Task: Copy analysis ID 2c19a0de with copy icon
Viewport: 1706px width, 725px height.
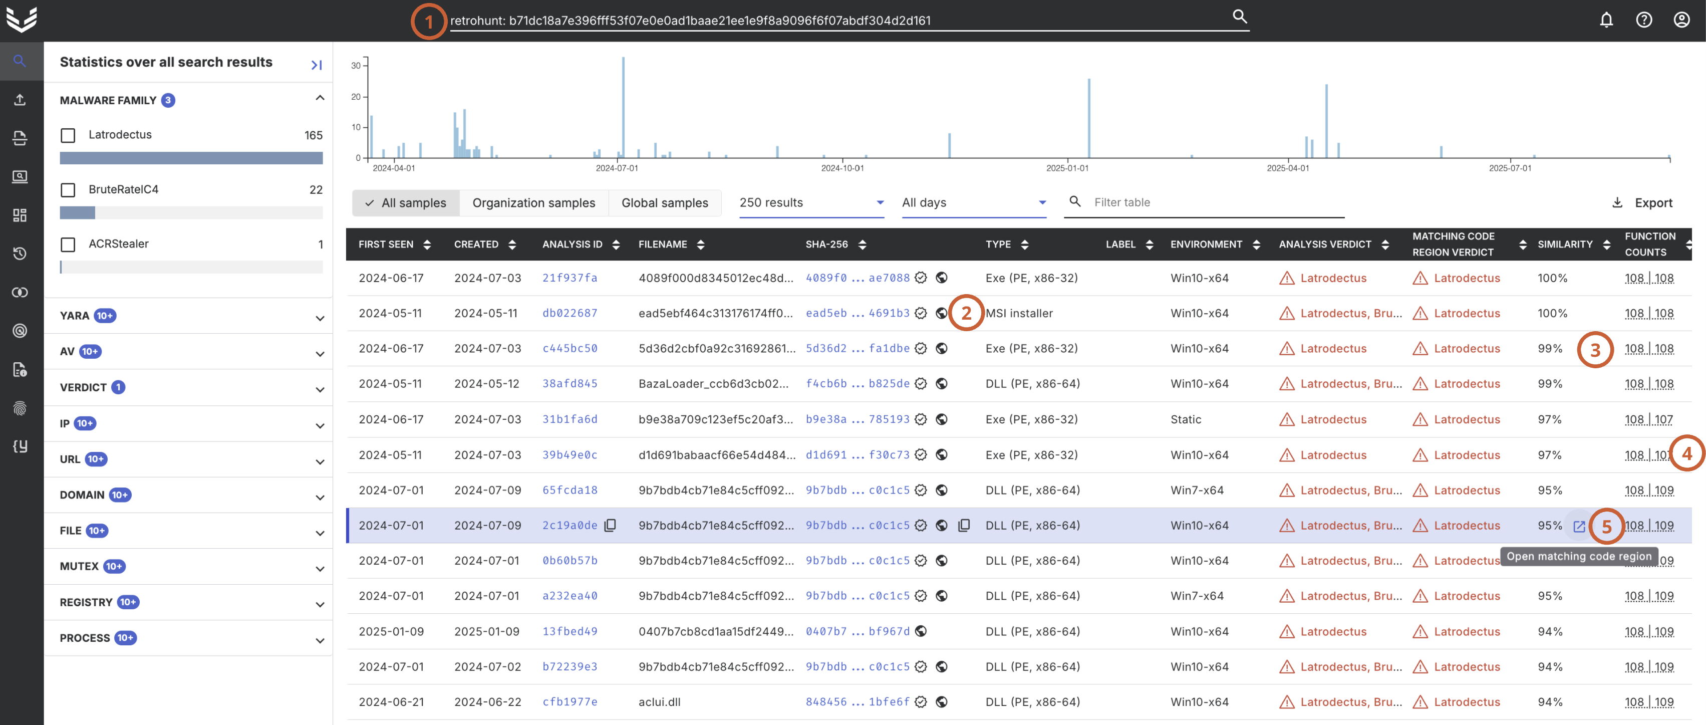Action: point(611,526)
